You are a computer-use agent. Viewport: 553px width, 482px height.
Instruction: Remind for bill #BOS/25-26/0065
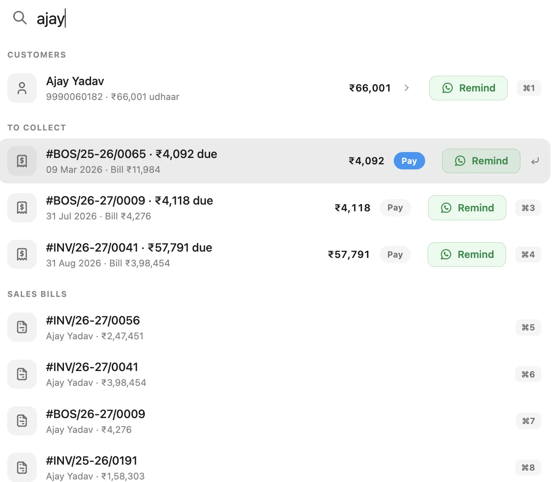[x=481, y=161]
